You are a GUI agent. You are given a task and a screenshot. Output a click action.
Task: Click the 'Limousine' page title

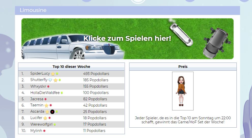(33, 10)
